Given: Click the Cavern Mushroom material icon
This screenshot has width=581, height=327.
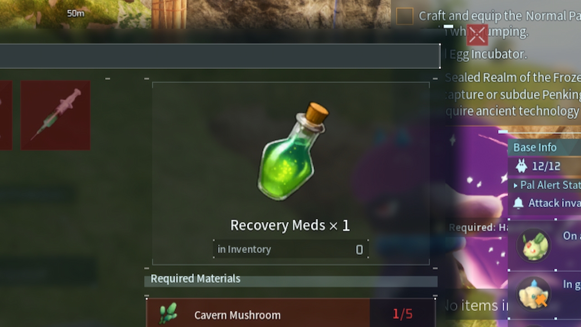Looking at the screenshot, I should click(x=168, y=314).
